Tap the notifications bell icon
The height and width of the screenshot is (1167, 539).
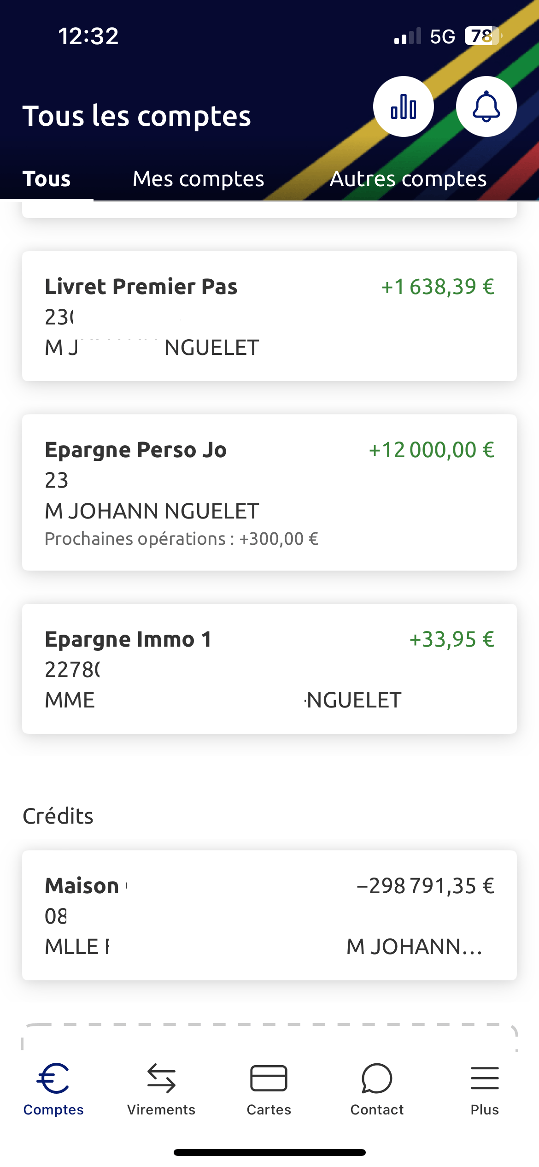(486, 106)
